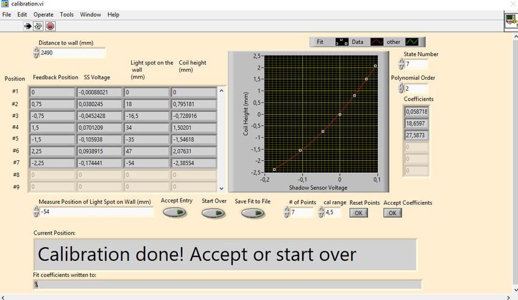Click the Run Continuously toolbar icon

[38, 26]
